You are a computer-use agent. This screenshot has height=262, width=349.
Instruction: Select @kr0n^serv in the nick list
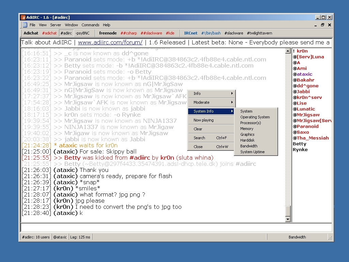(307, 97)
